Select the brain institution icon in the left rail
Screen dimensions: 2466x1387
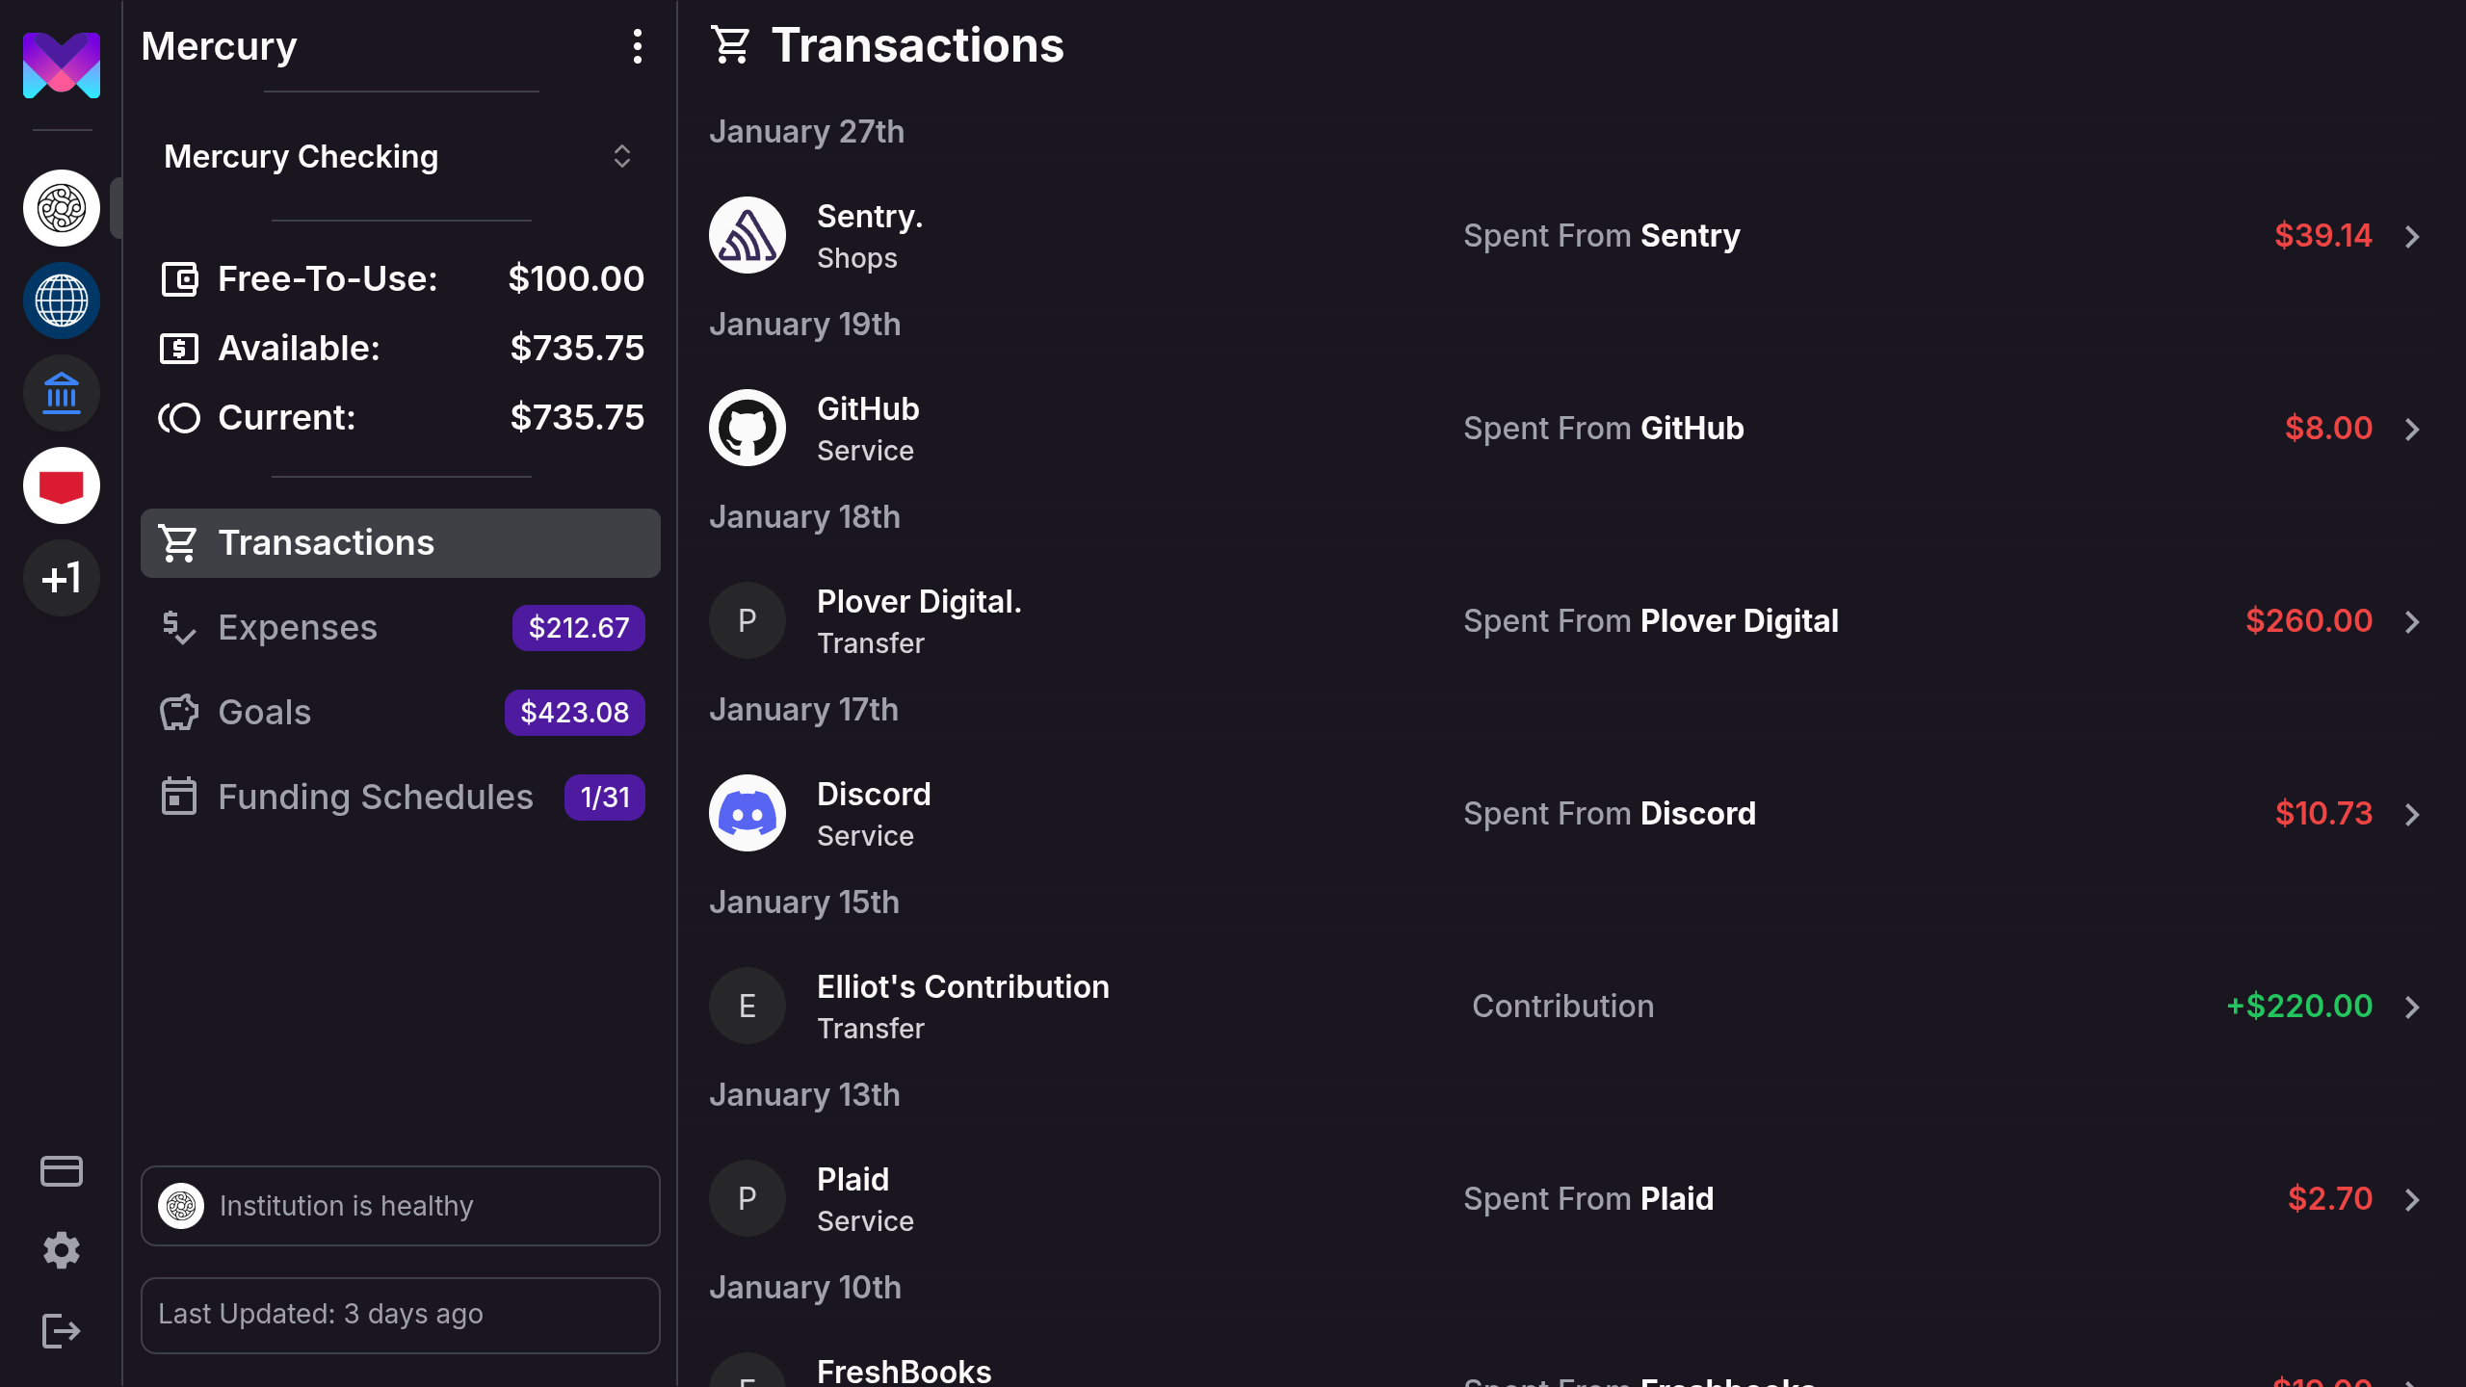click(x=61, y=207)
